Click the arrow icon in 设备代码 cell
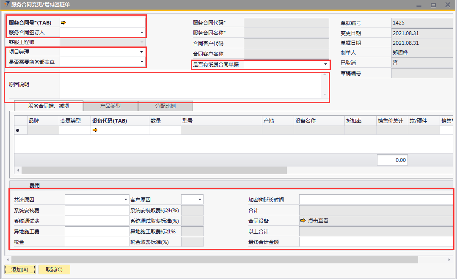The width and height of the screenshot is (457, 279). [95, 130]
